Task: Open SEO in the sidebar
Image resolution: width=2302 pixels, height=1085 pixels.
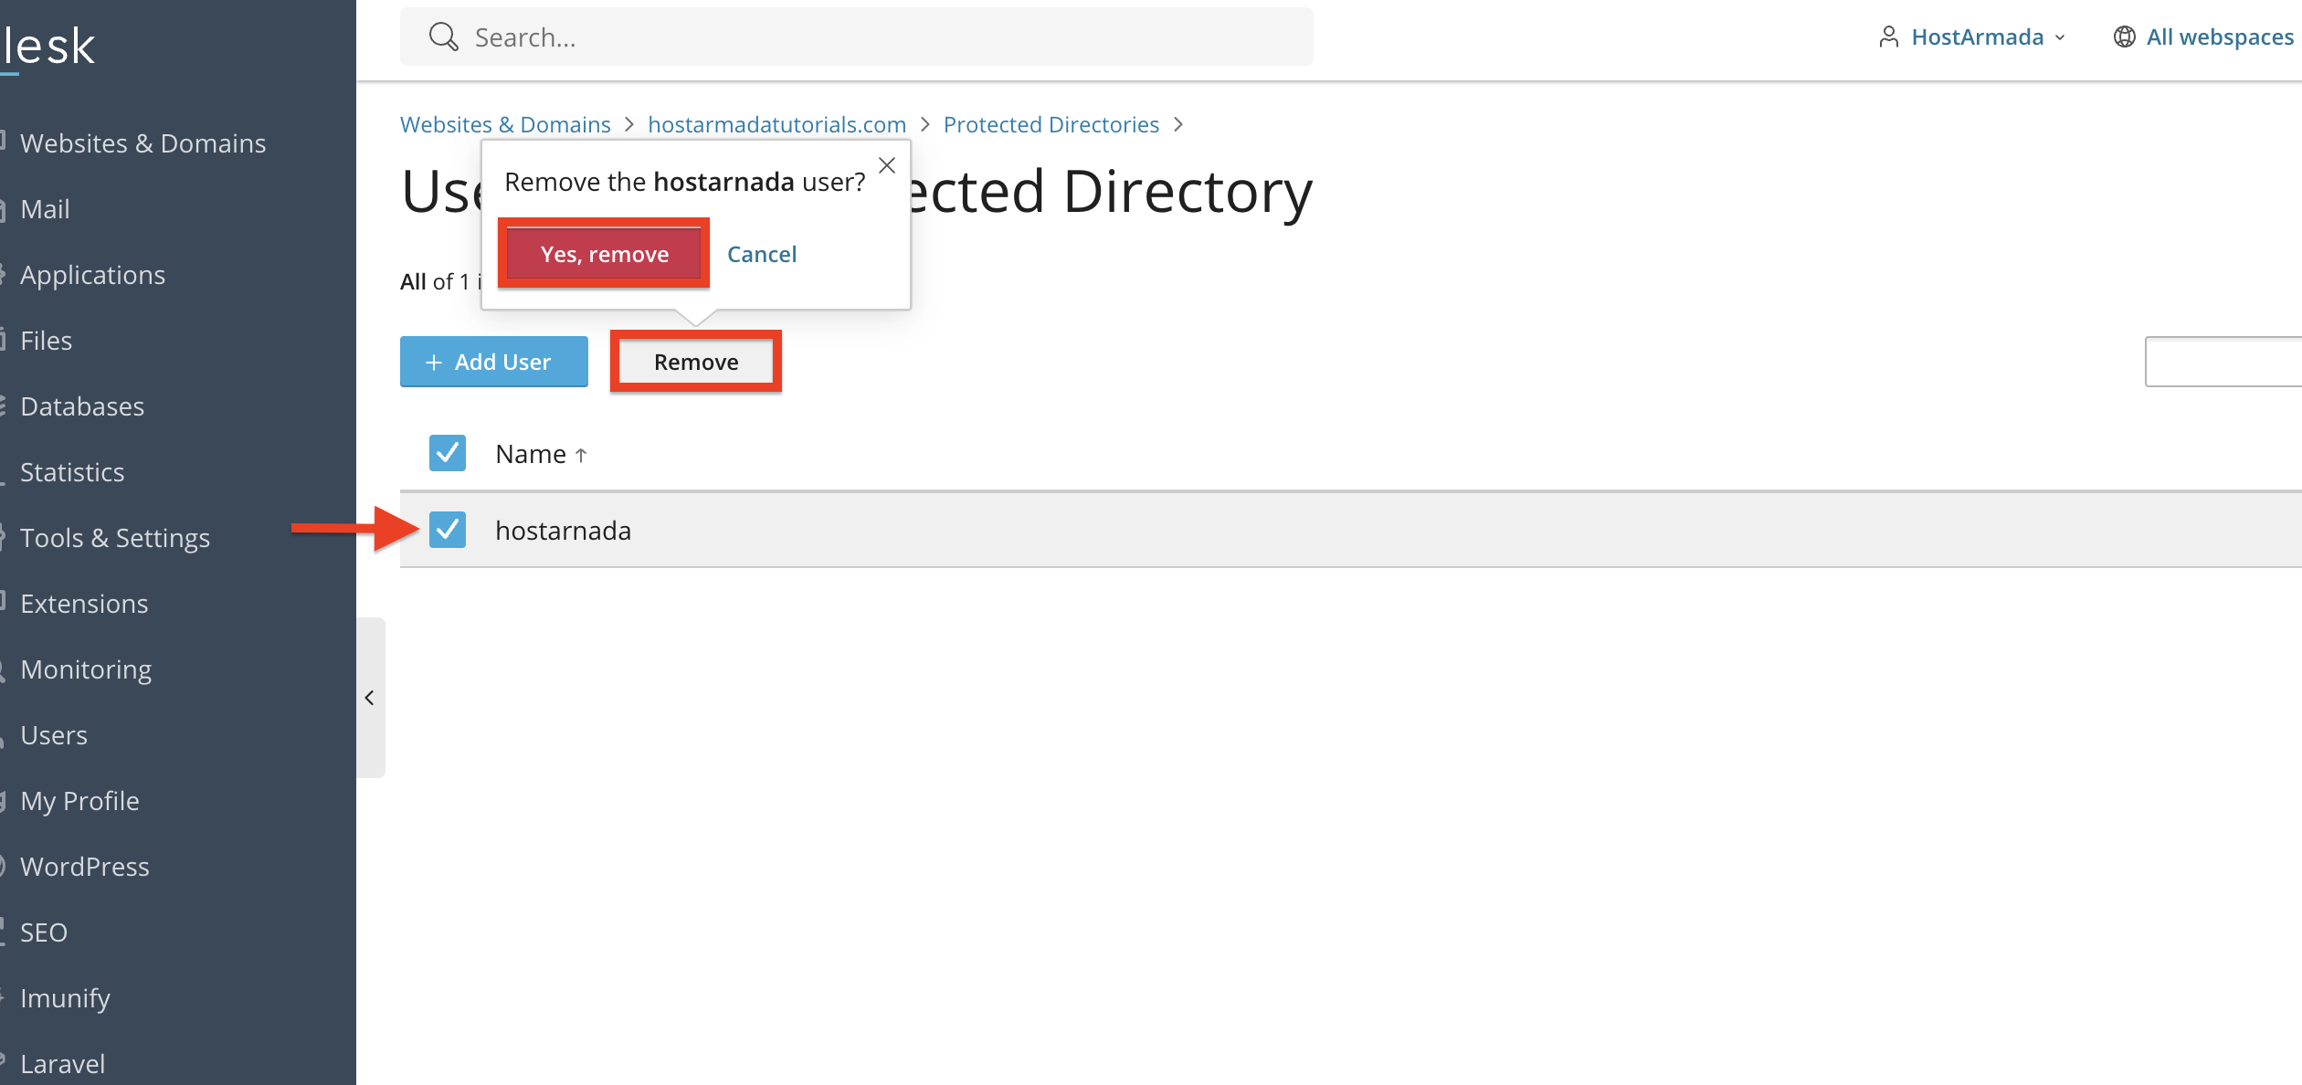Action: point(44,932)
